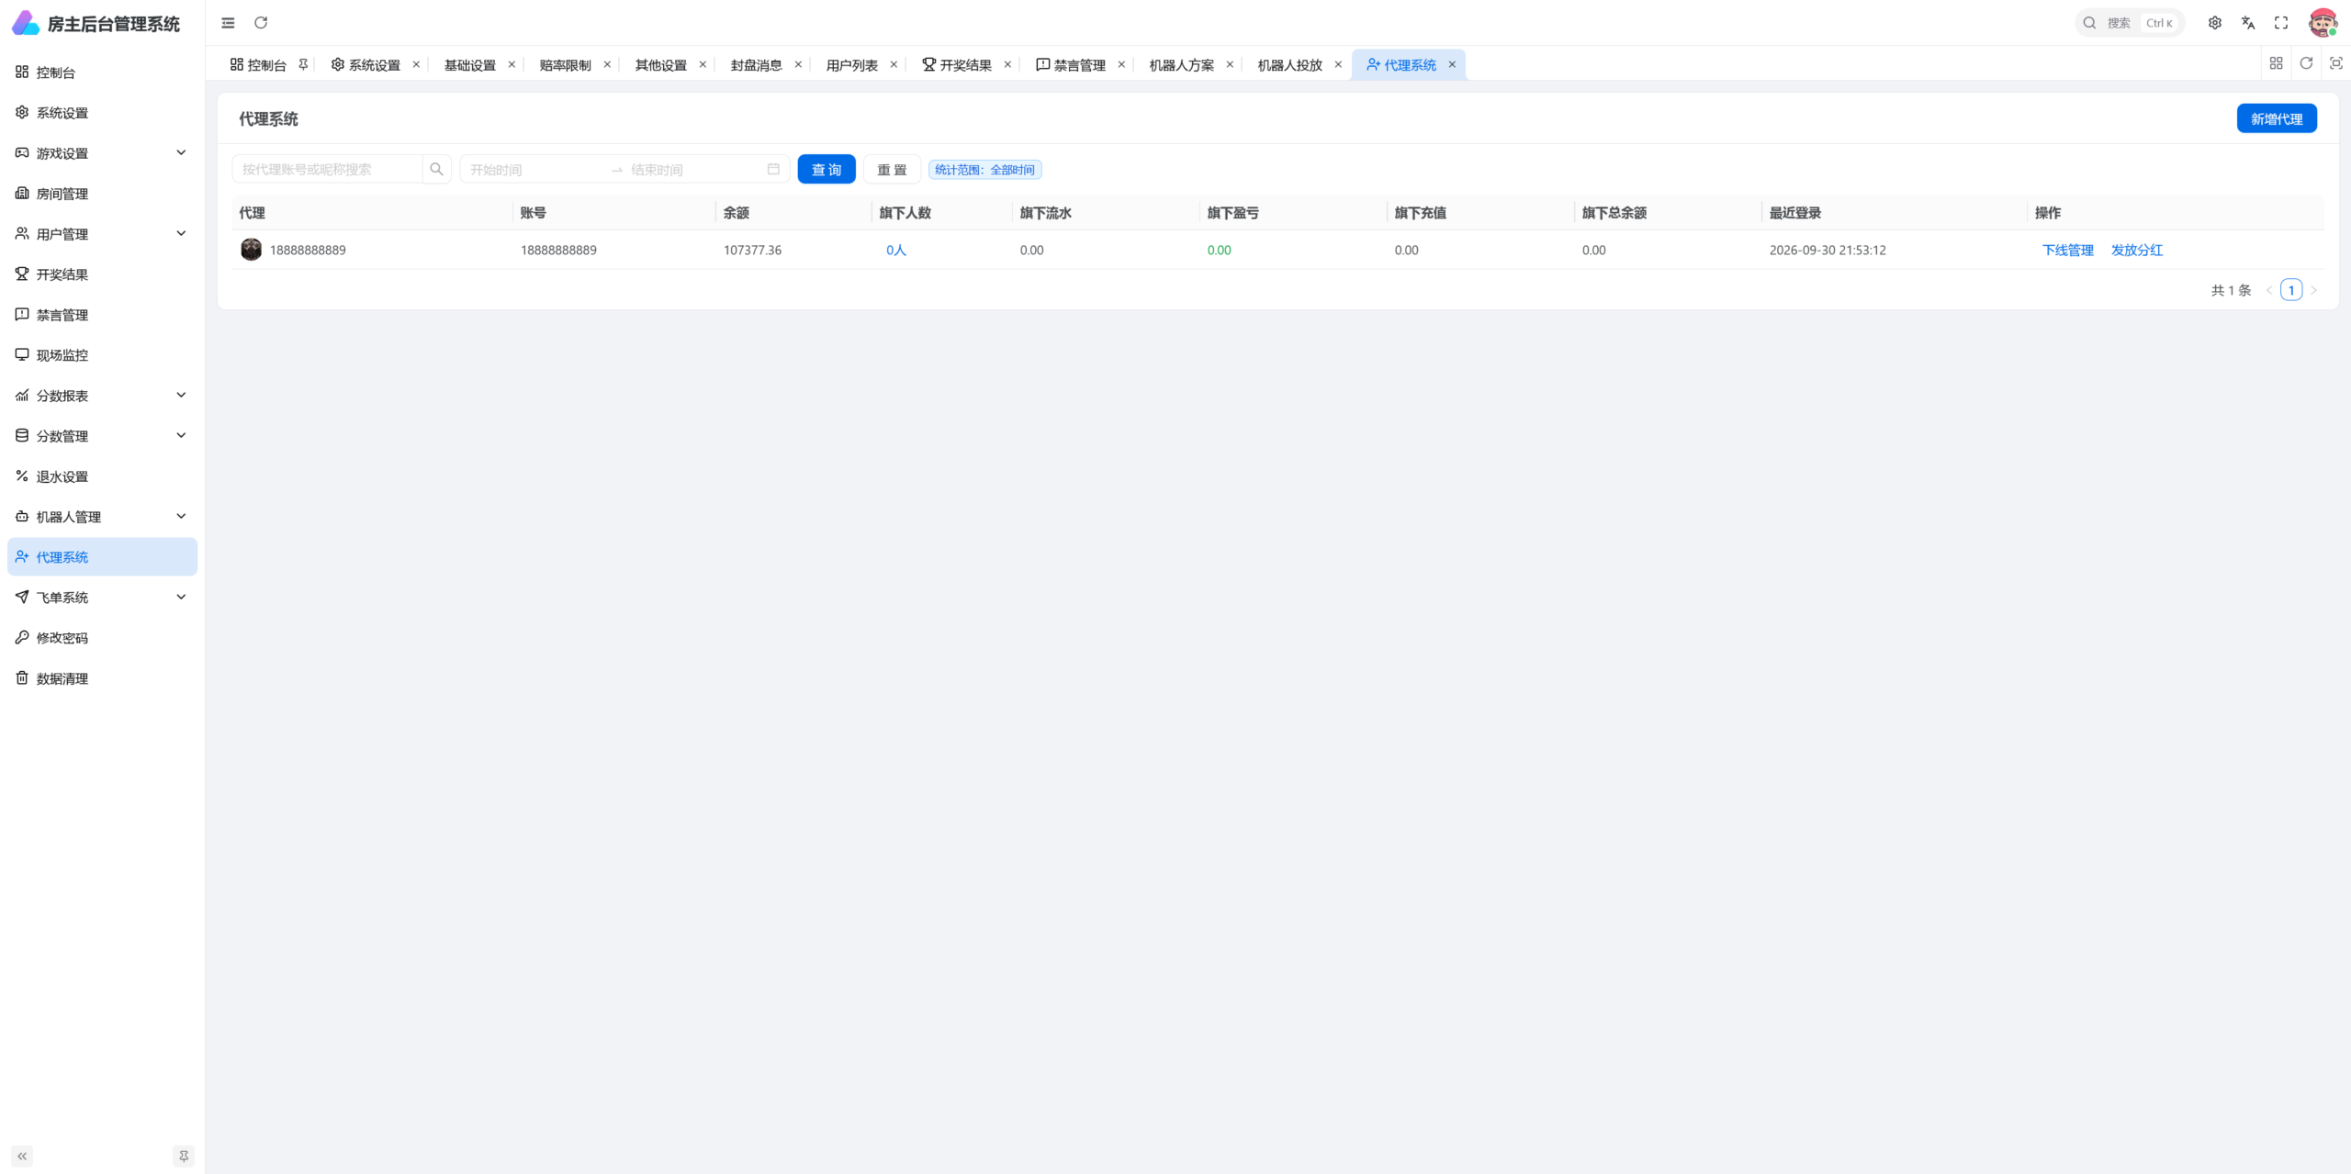The height and width of the screenshot is (1174, 2351).
Task: Click the 新增代理 button
Action: point(2277,118)
